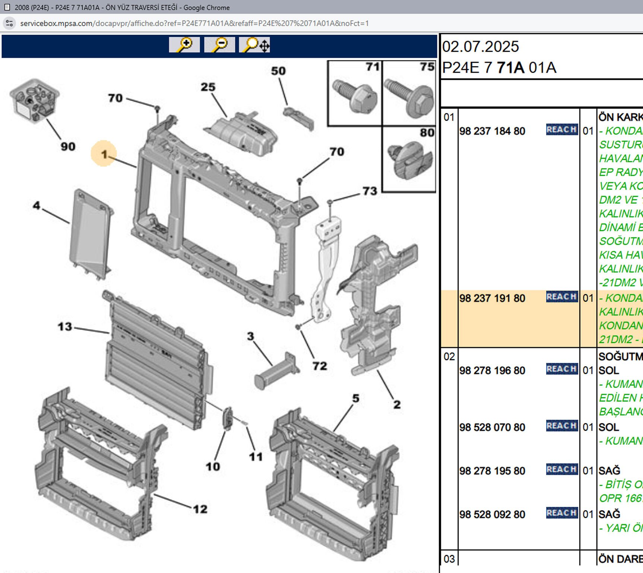
Task: Click REACH badge for part 98 278 196 80
Action: pos(562,369)
